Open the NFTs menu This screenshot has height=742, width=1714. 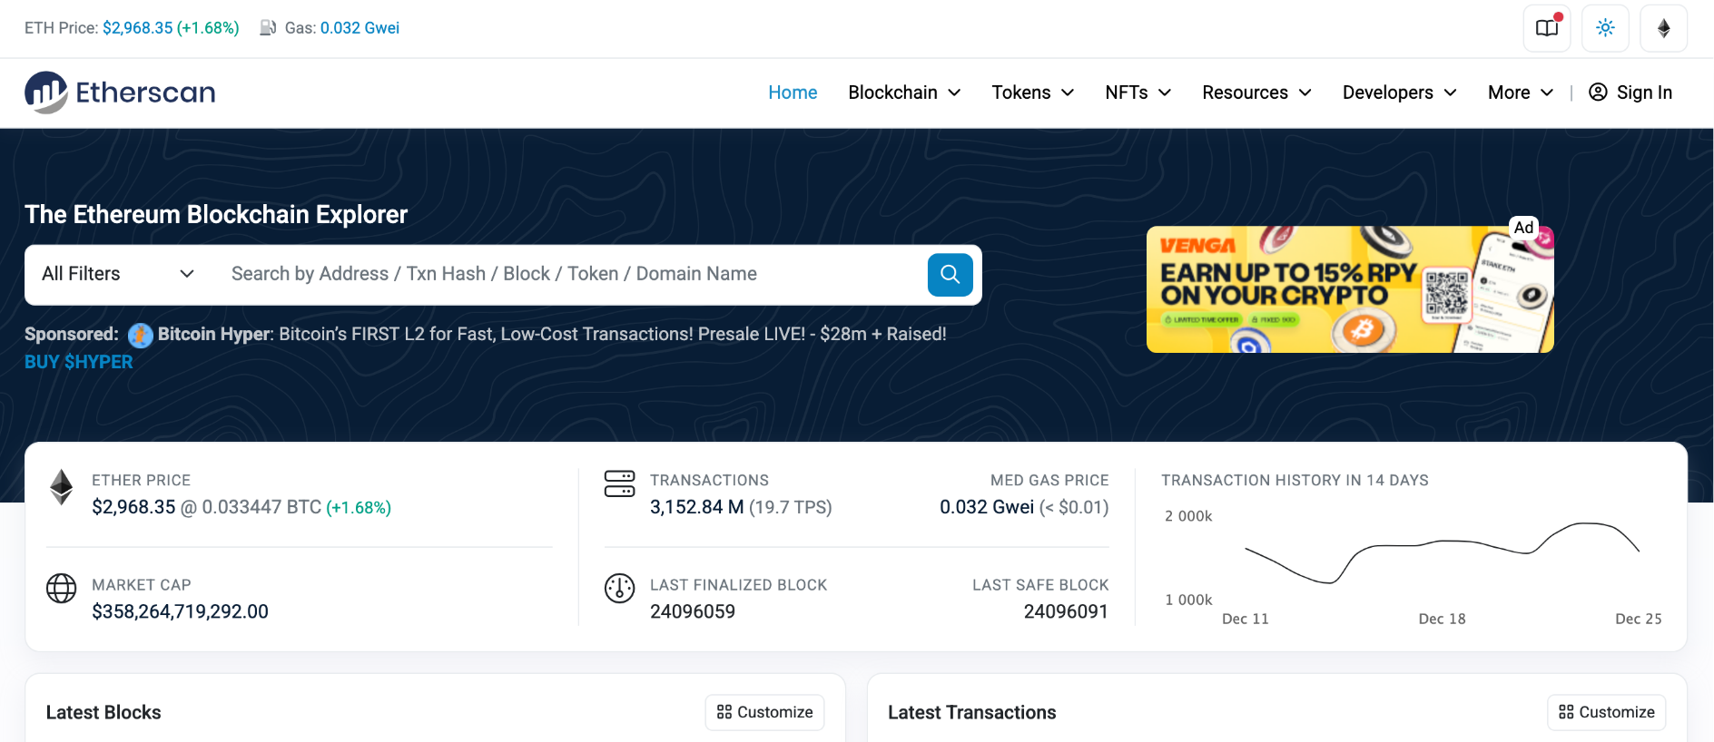pos(1138,93)
